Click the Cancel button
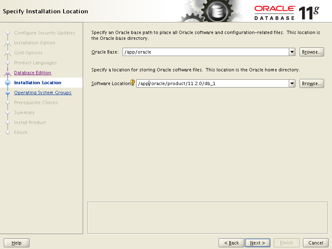 tap(316, 243)
